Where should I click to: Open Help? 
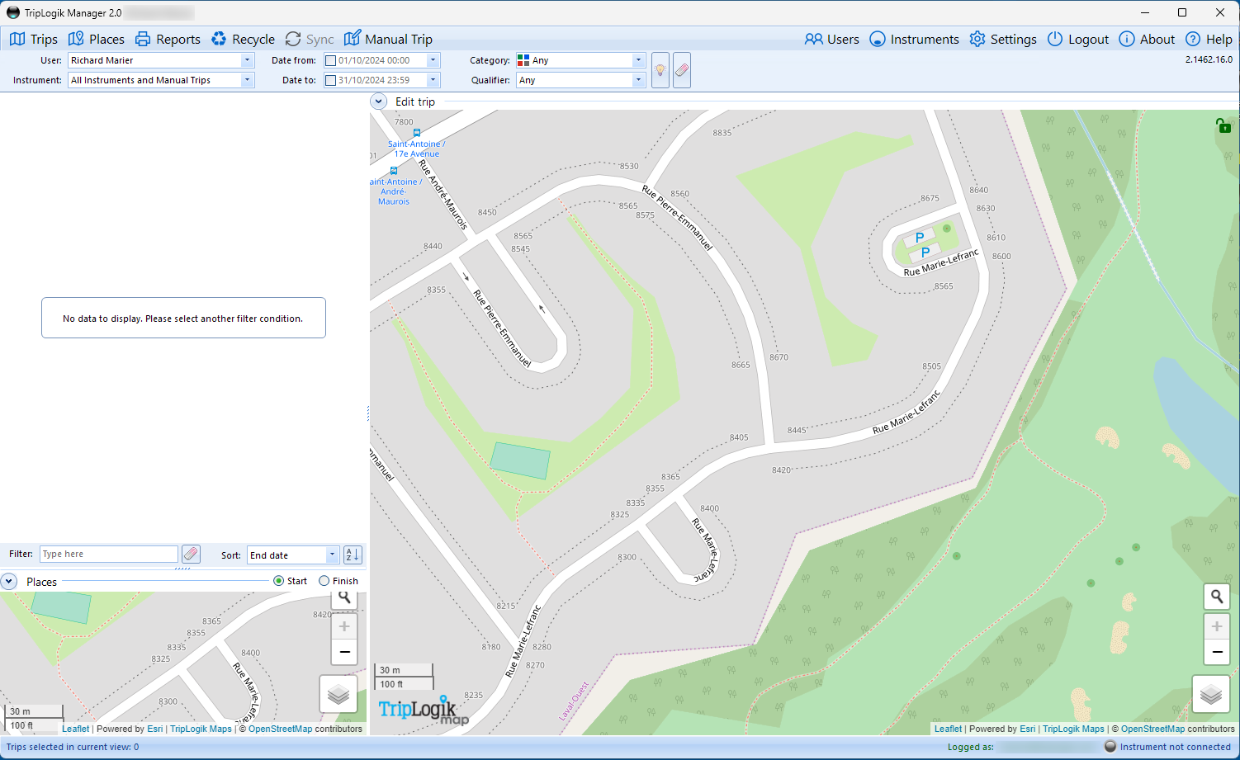(x=1209, y=39)
